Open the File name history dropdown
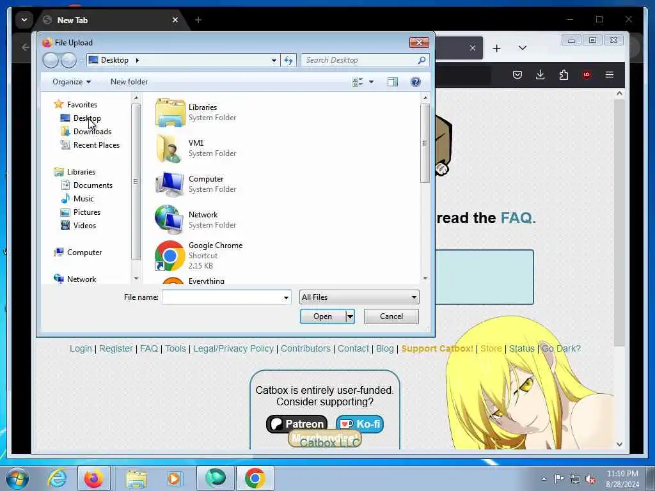 click(x=286, y=298)
